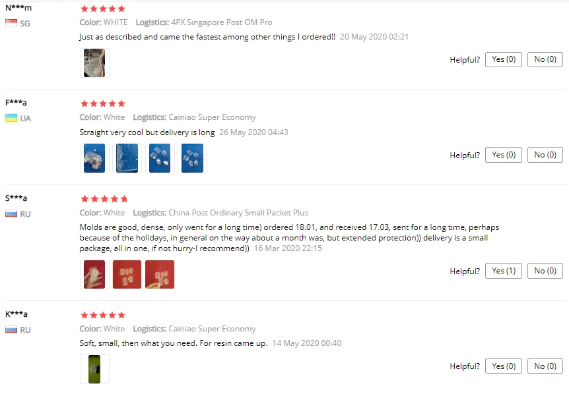
Task: Open first blue-mat photo in F***a's review
Action: [x=94, y=158]
